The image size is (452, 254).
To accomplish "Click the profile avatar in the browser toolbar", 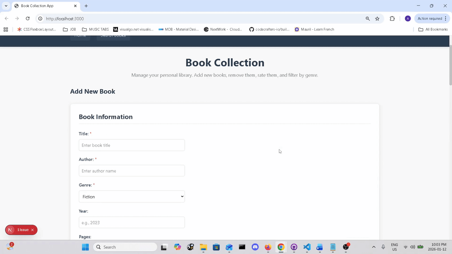I will (408, 18).
